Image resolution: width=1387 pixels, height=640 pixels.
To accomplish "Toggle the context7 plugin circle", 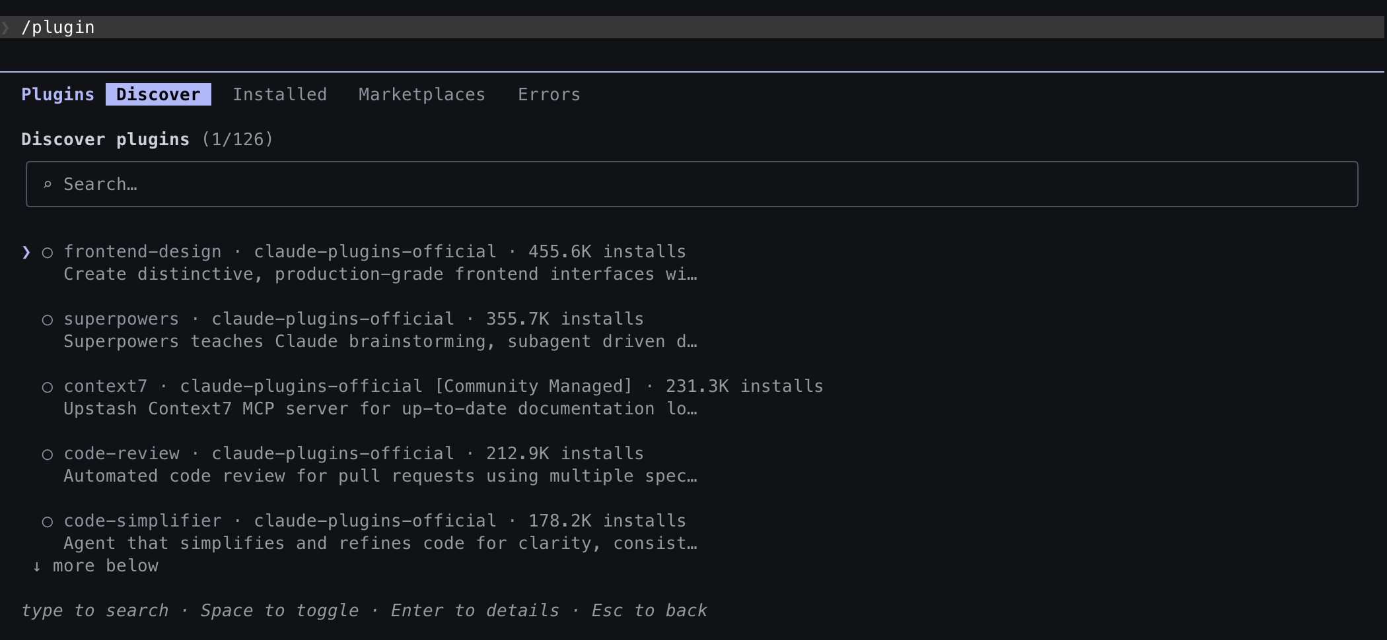I will pos(48,387).
